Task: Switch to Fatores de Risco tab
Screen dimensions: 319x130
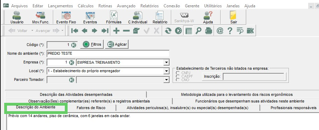Action: tap(91, 108)
